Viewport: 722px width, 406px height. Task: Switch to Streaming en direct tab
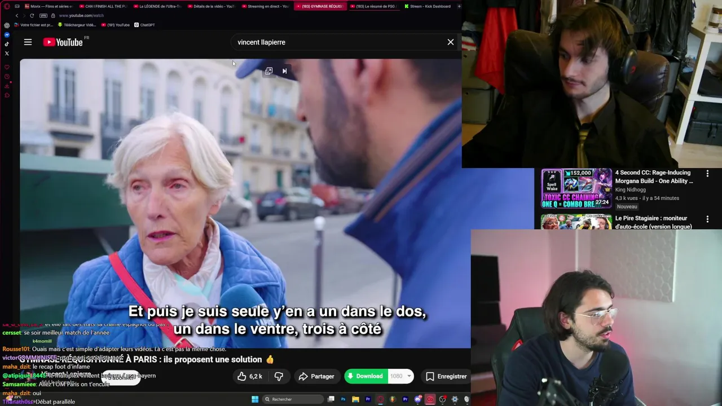pos(265,6)
